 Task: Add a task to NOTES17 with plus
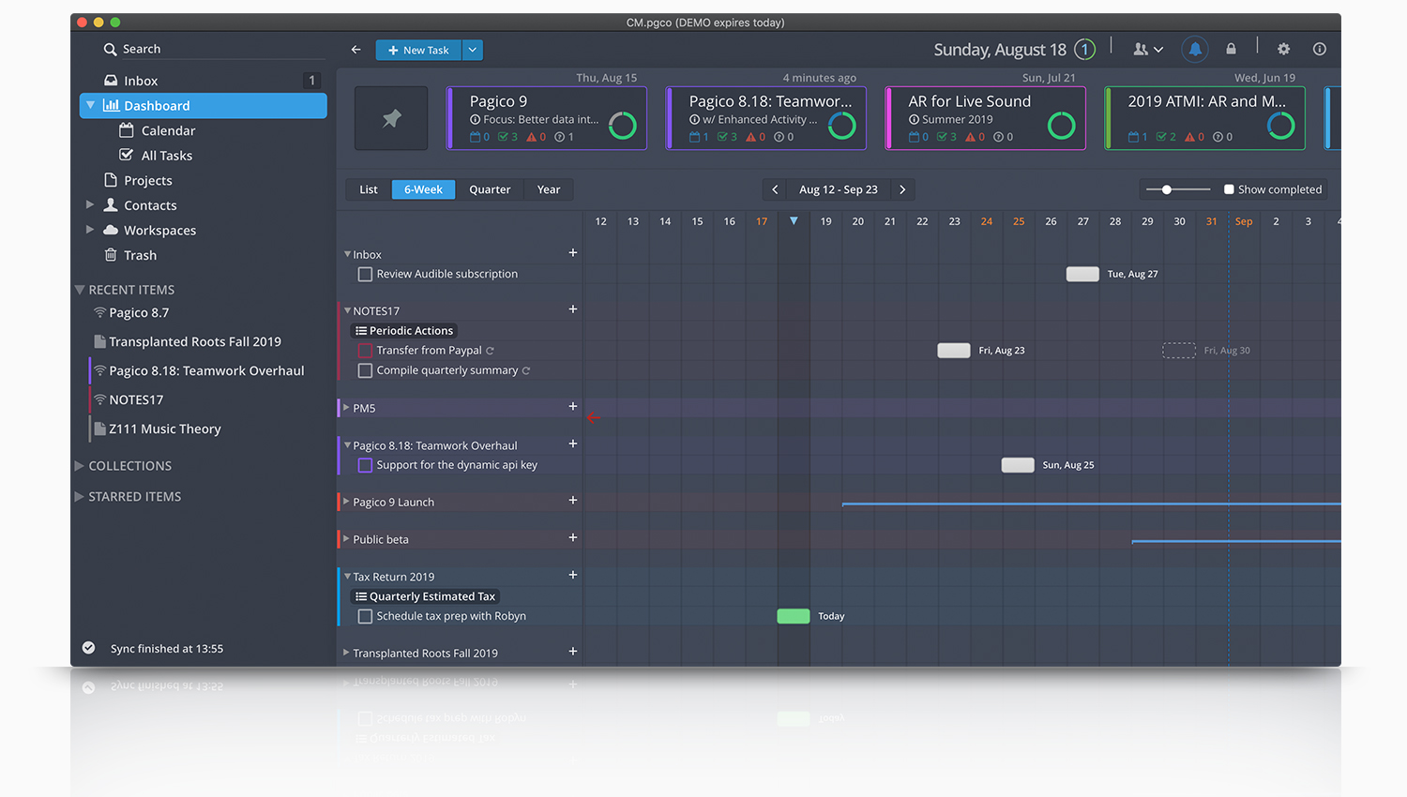tap(573, 309)
